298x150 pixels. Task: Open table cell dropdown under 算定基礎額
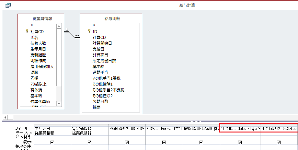click(89, 133)
